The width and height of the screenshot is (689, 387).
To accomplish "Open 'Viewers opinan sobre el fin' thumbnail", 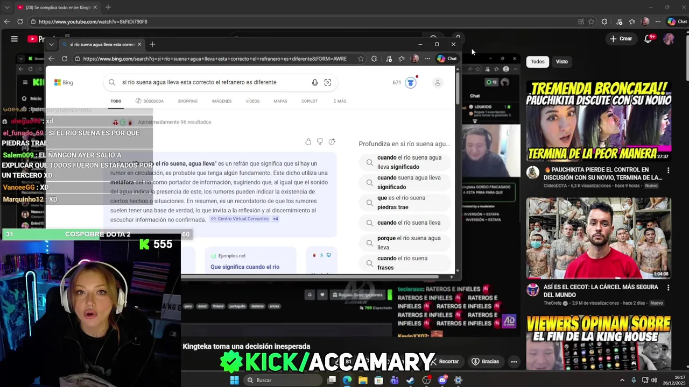I will (599, 342).
